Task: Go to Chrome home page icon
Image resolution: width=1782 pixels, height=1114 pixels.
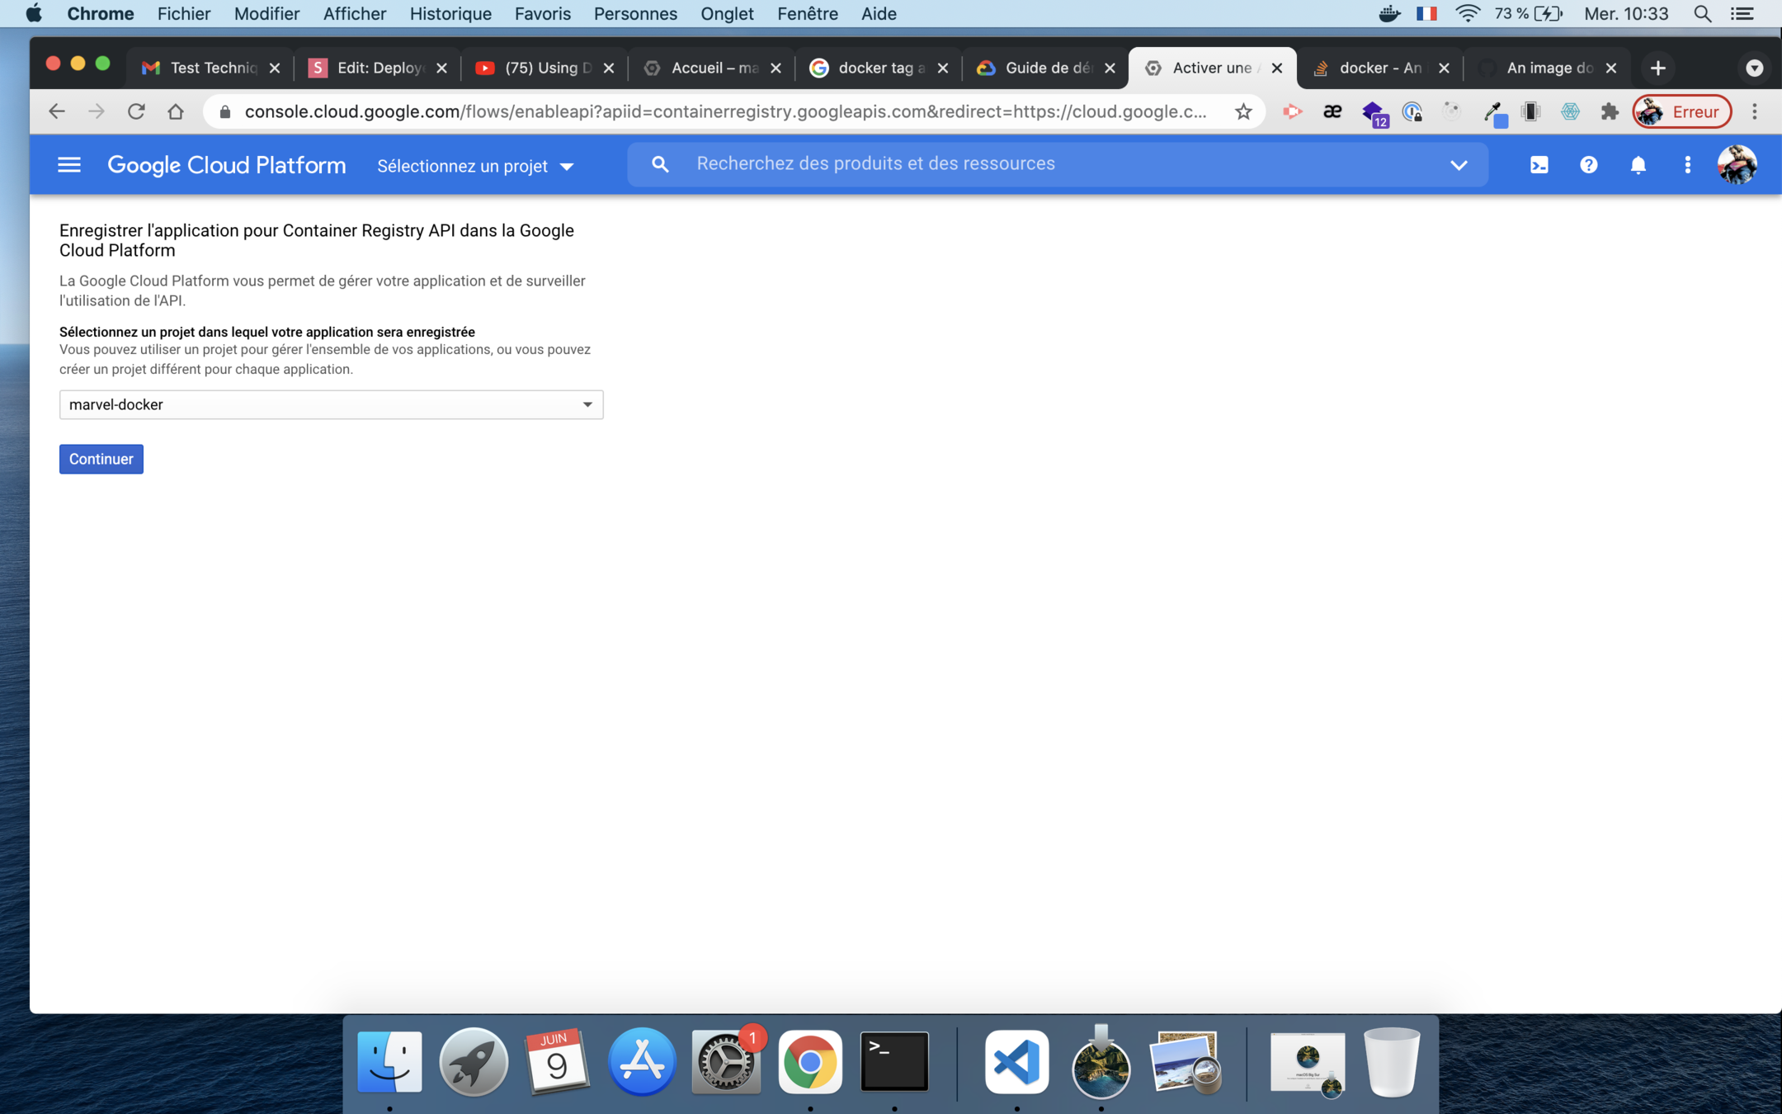Action: pos(176,111)
